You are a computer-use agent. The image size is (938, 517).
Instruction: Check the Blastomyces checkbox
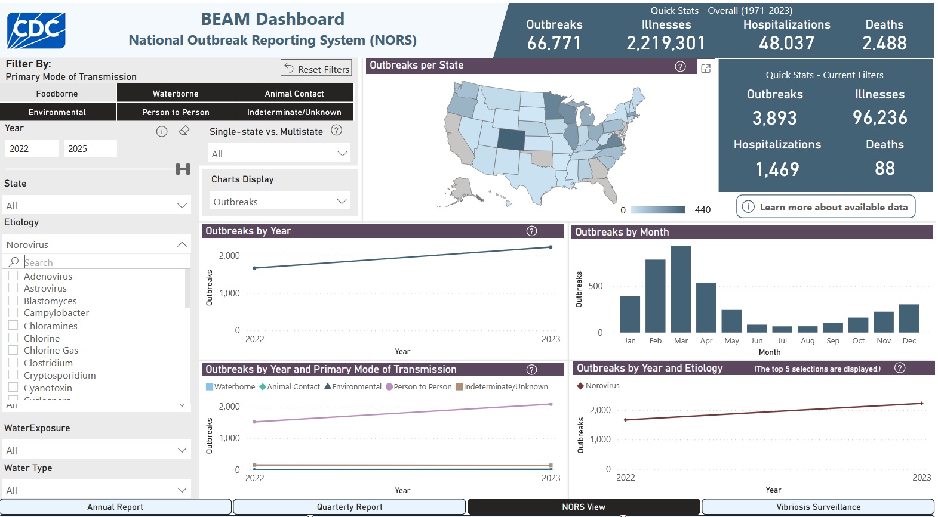tap(13, 300)
